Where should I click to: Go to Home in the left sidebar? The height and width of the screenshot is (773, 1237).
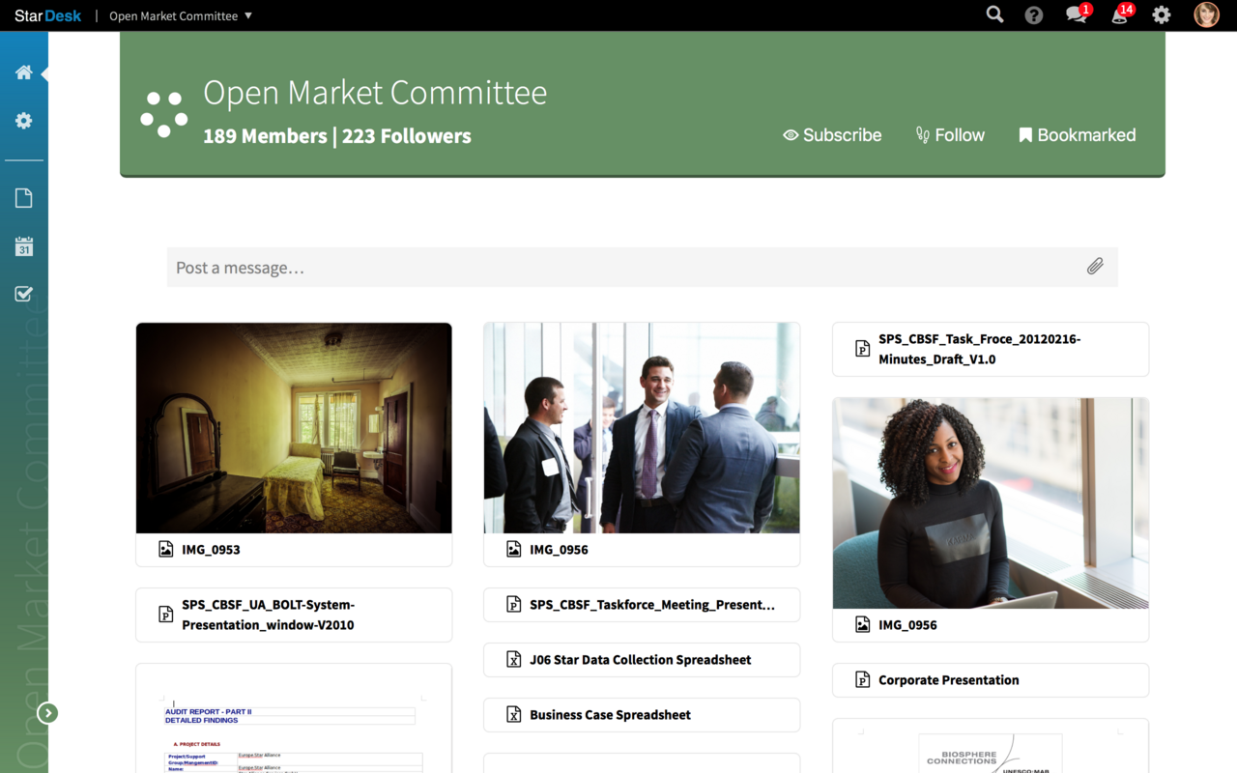24,72
